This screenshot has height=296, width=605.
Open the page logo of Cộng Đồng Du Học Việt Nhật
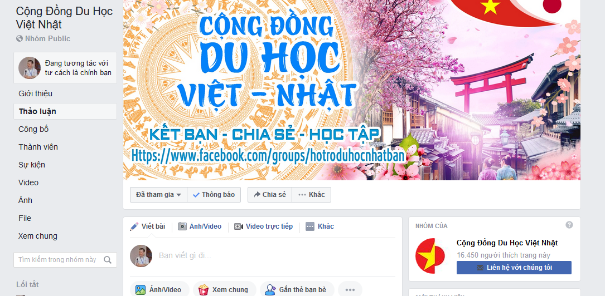tap(430, 255)
